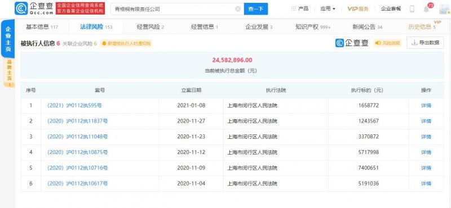Screen dimensions: 451x208
Task: Open the 知识产权 tab
Action: [313, 27]
